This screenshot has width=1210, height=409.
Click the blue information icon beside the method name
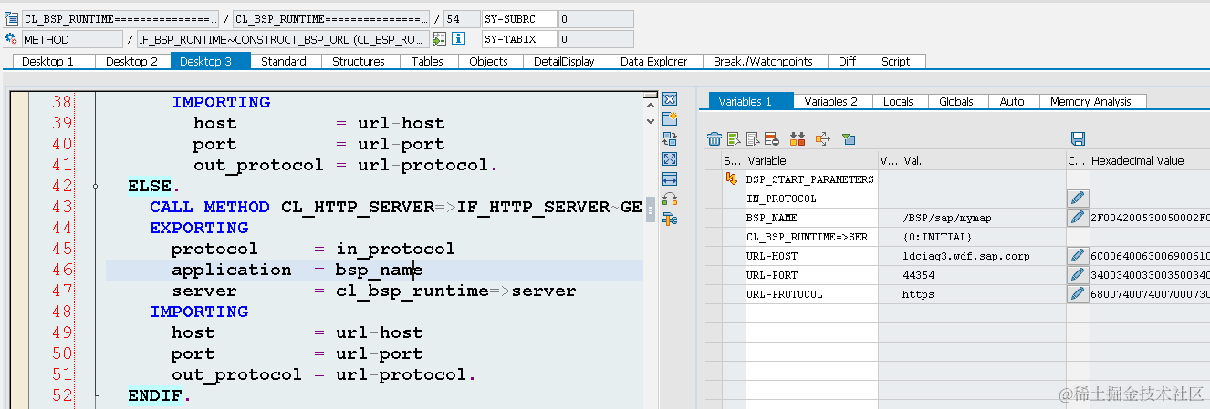[x=459, y=39]
